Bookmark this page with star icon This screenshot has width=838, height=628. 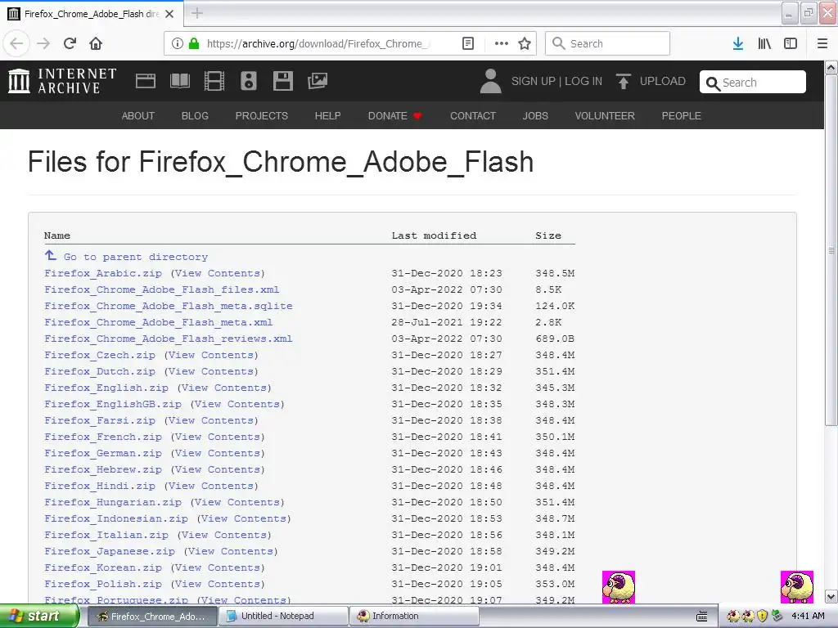pyautogui.click(x=525, y=43)
